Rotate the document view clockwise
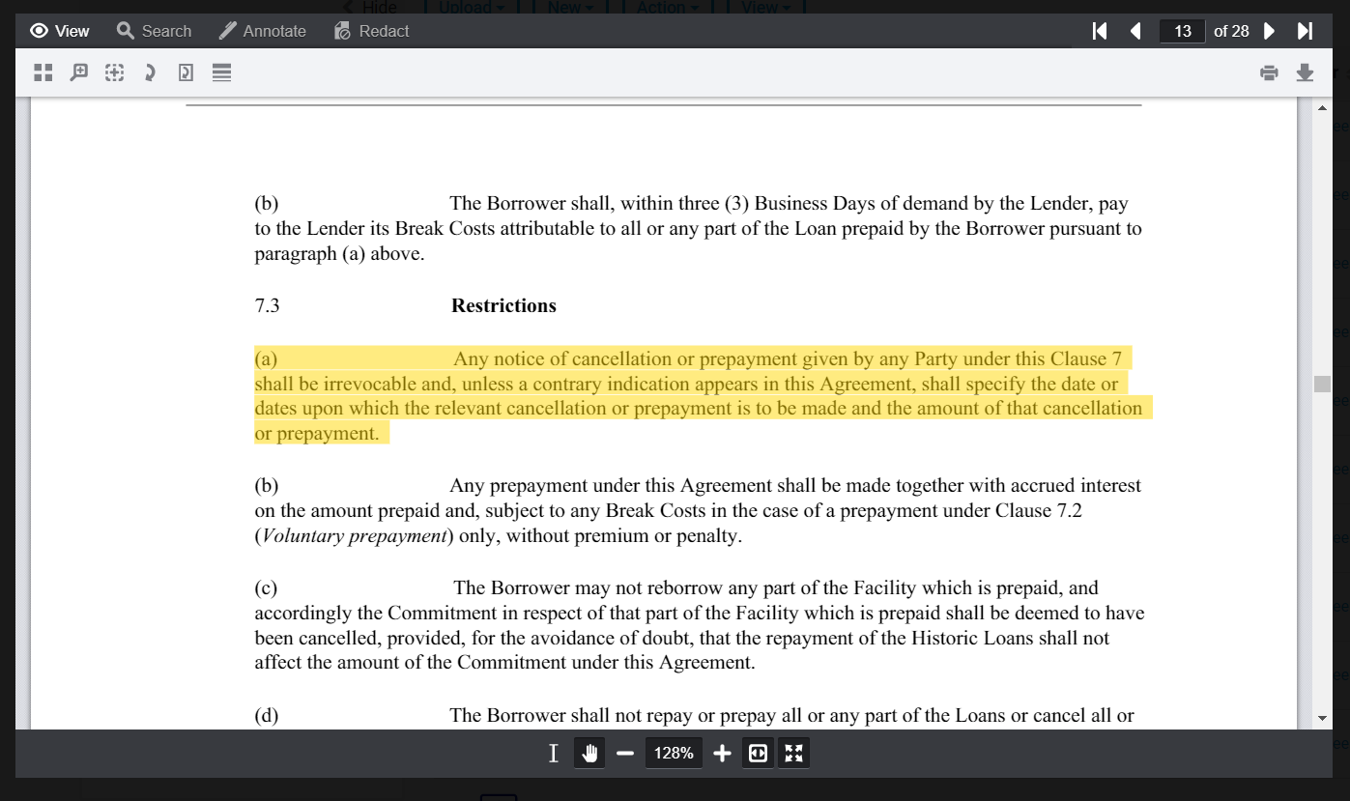This screenshot has height=801, width=1350. pos(150,72)
